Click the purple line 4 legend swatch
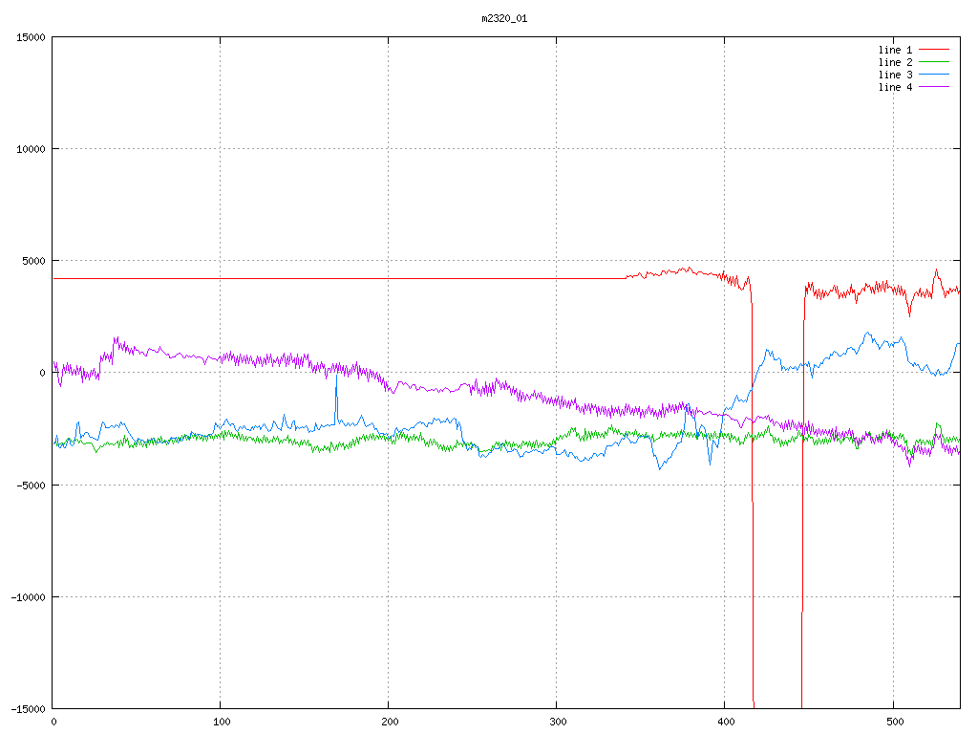The image size is (978, 734). click(934, 87)
